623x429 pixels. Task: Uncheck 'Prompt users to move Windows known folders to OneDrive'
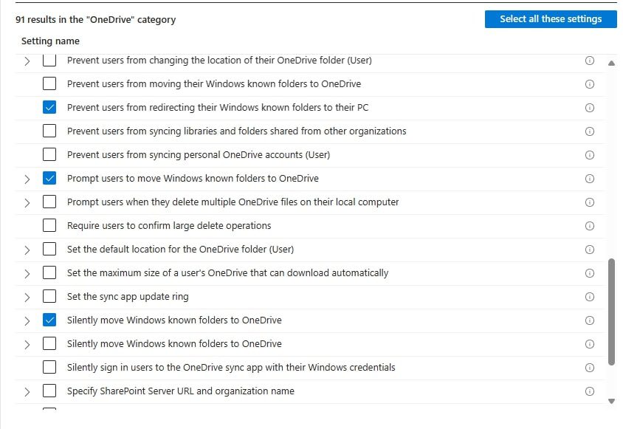point(49,179)
